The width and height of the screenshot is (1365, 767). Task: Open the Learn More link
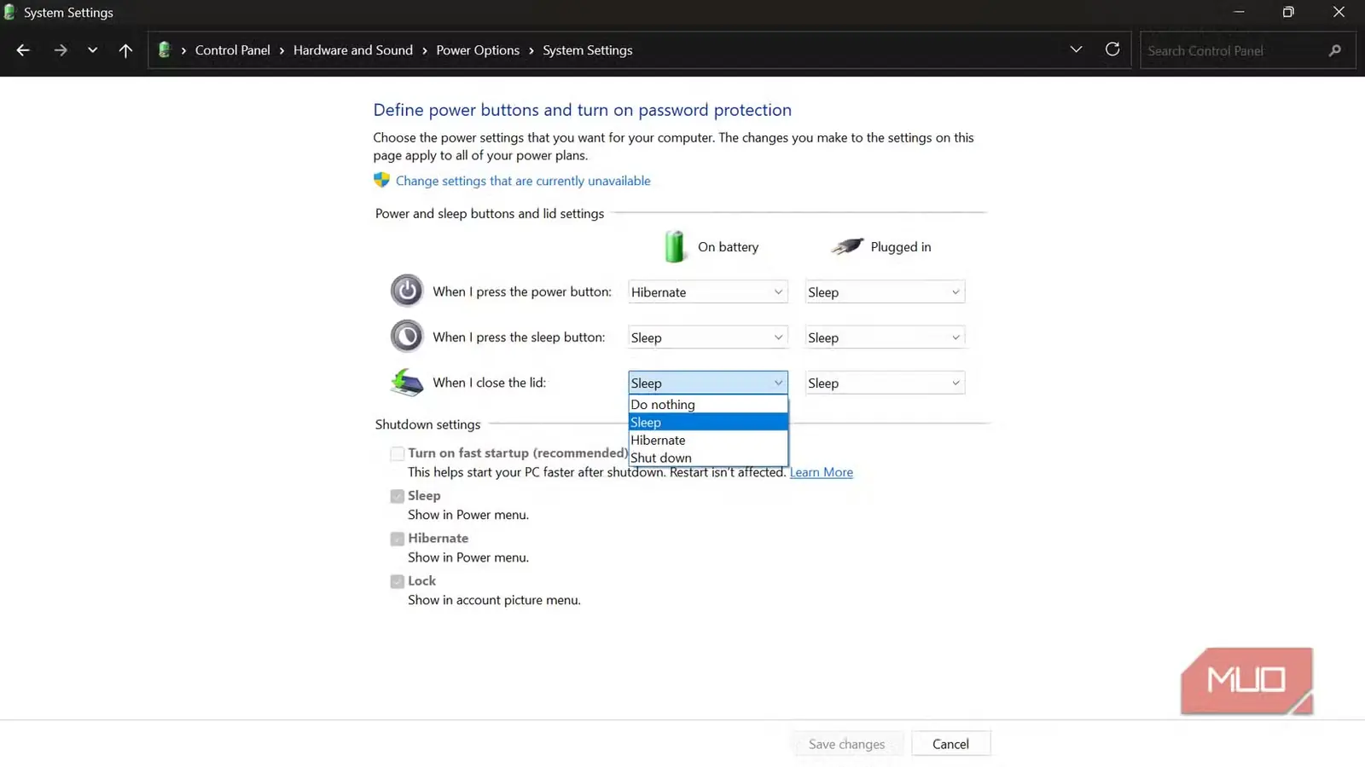pos(821,472)
